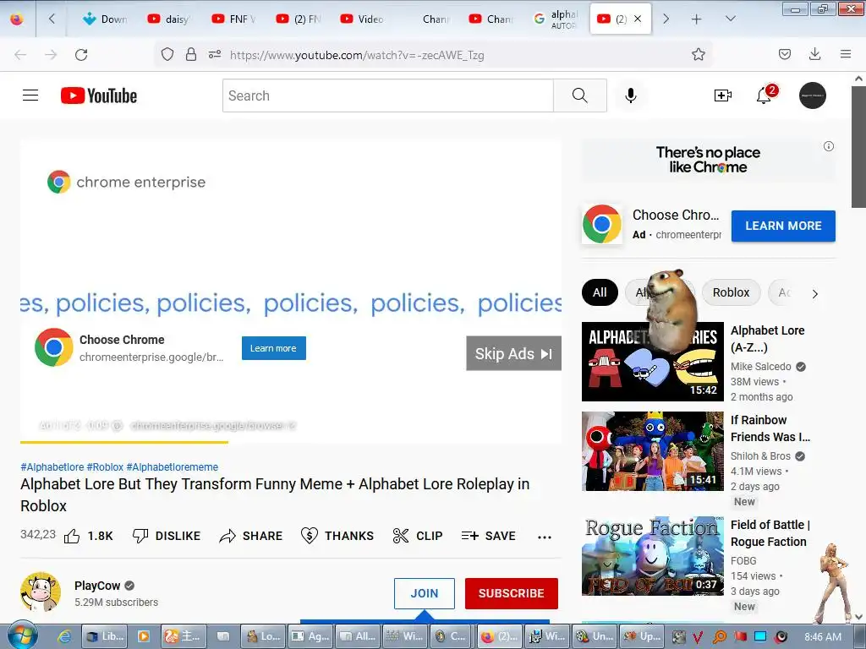The height and width of the screenshot is (649, 866).
Task: Share the video
Action: click(251, 536)
